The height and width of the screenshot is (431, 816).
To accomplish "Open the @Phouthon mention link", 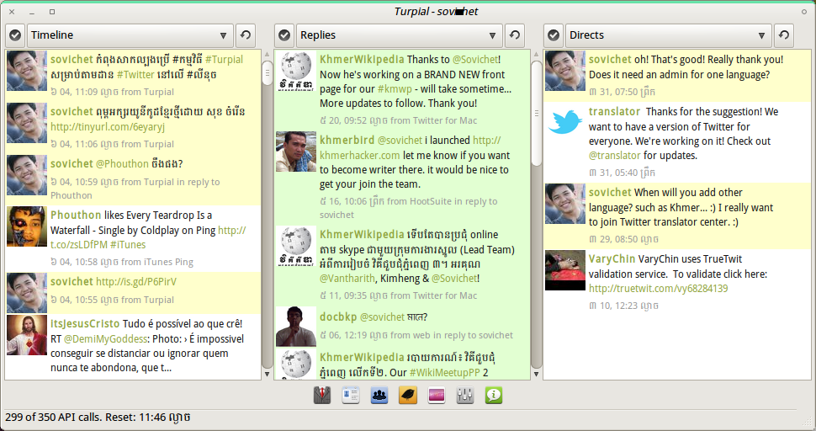I will coord(122,163).
